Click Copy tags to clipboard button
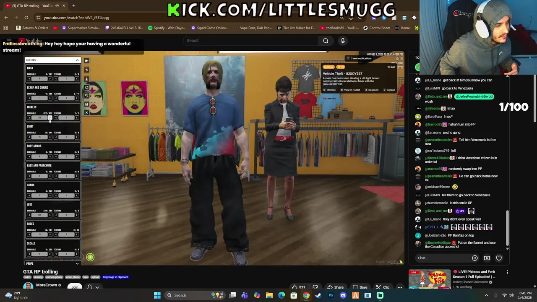Viewport: 537px width, 302px height. (115, 277)
